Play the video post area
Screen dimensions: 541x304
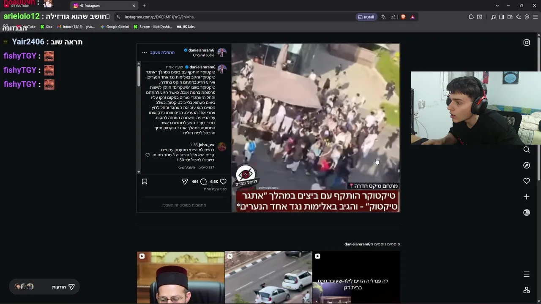point(315,128)
